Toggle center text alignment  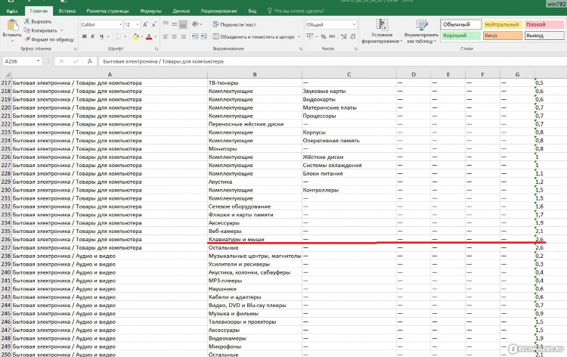(175, 36)
